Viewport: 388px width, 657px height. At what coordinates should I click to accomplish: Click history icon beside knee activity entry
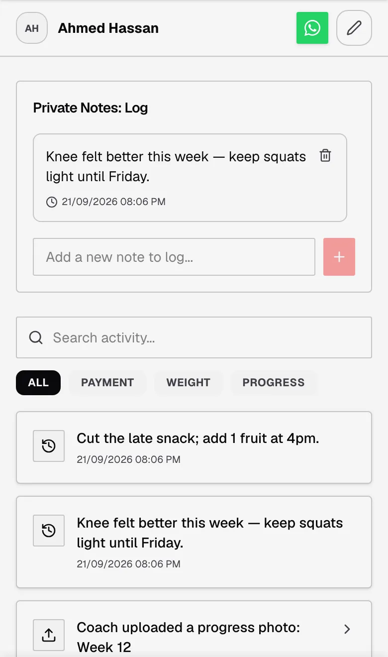(49, 531)
